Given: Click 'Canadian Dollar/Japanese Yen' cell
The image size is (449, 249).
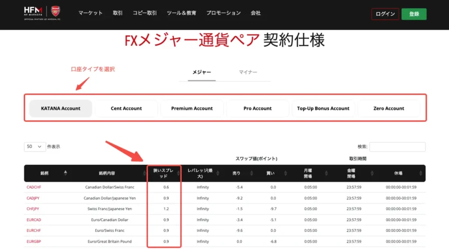Looking at the screenshot, I should click(x=110, y=198).
